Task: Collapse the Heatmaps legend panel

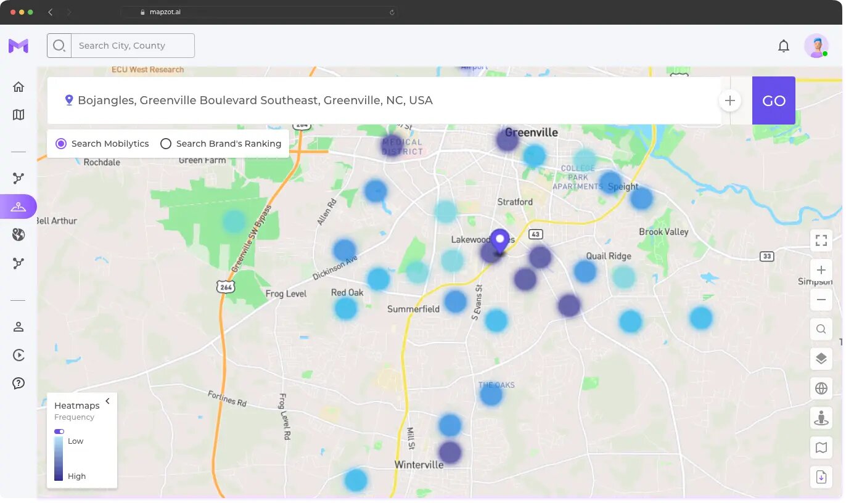Action: click(x=107, y=401)
